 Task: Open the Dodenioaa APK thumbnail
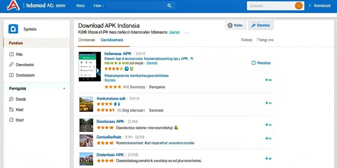point(86,158)
